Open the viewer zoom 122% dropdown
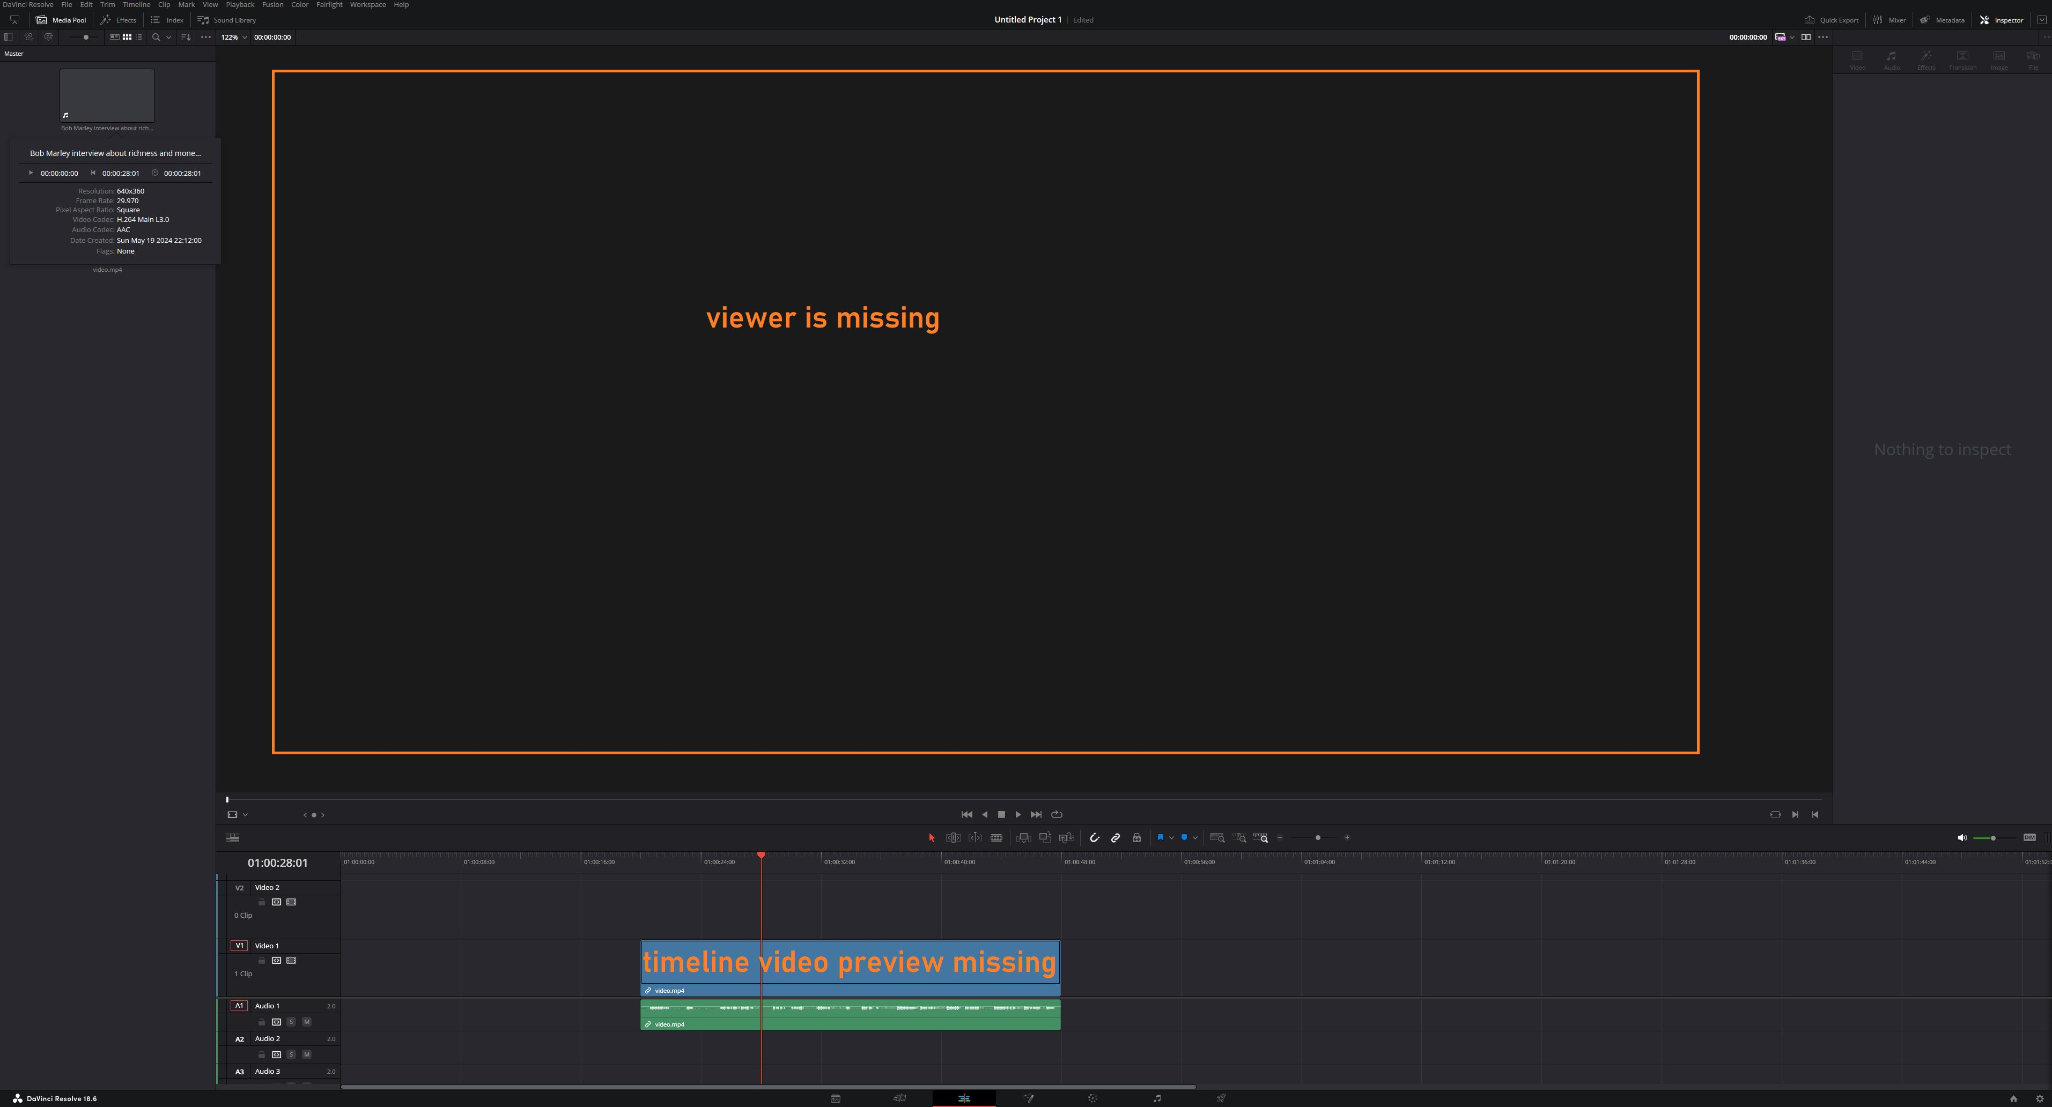Viewport: 2052px width, 1107px height. coord(234,38)
